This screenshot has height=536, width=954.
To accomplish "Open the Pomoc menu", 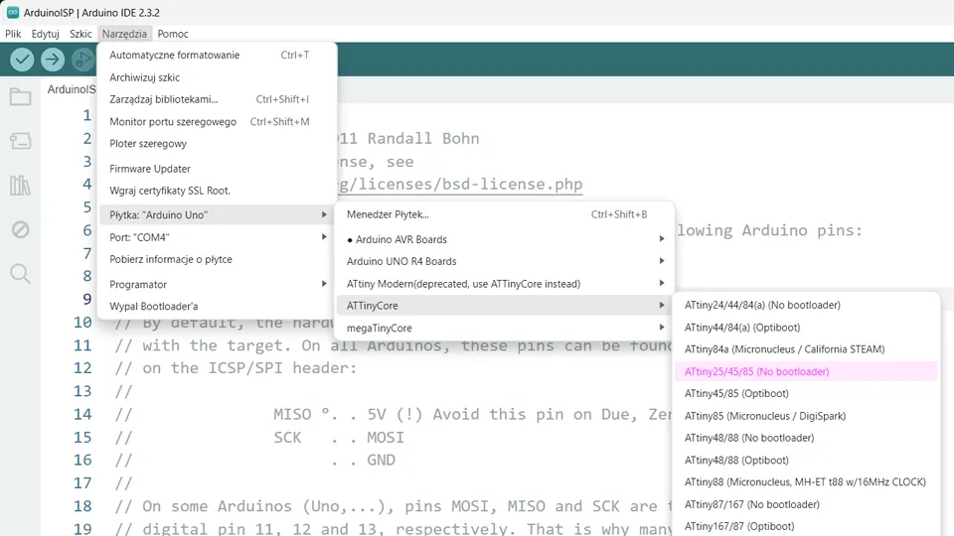I will coord(173,34).
